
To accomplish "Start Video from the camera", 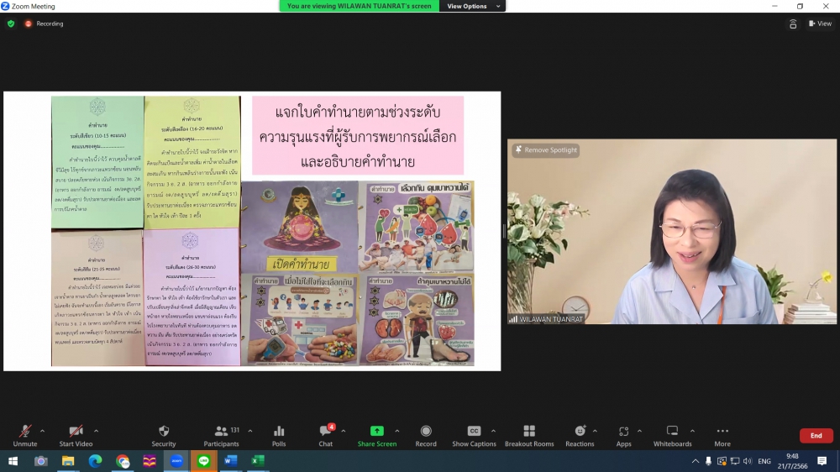I will 76,433.
